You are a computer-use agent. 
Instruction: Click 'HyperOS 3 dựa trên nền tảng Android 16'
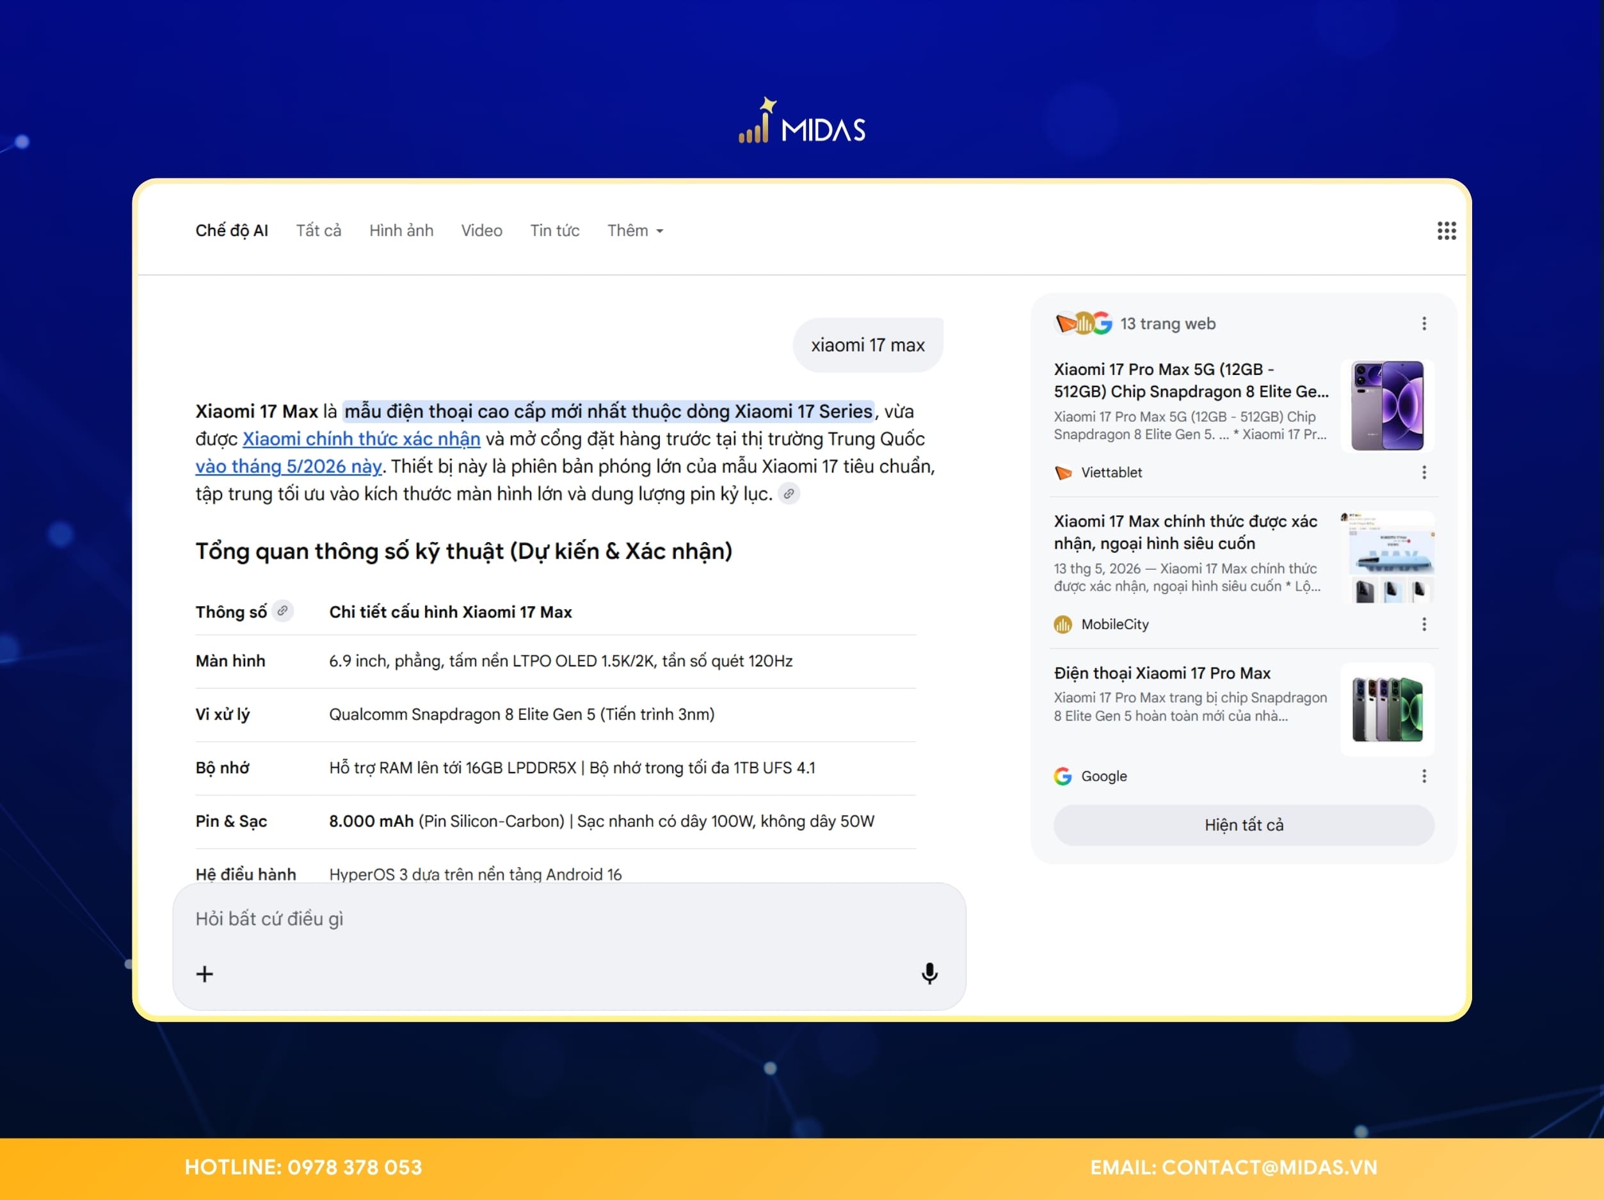click(476, 874)
